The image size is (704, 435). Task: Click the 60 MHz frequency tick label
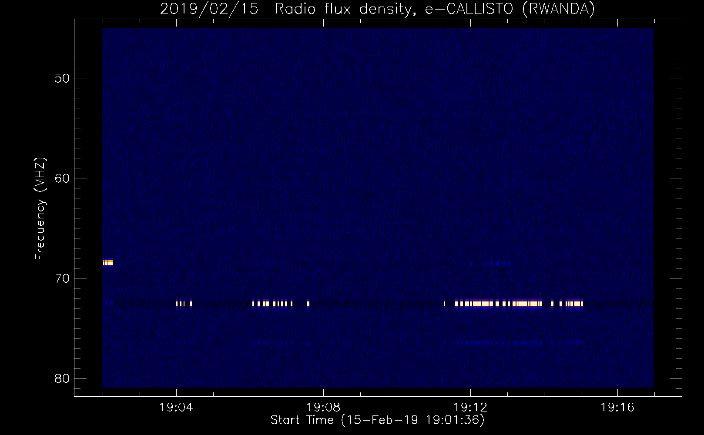[62, 178]
